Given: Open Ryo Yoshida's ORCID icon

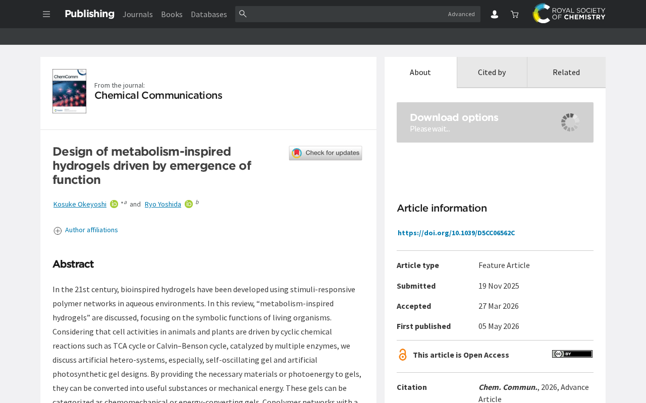Looking at the screenshot, I should click(189, 204).
